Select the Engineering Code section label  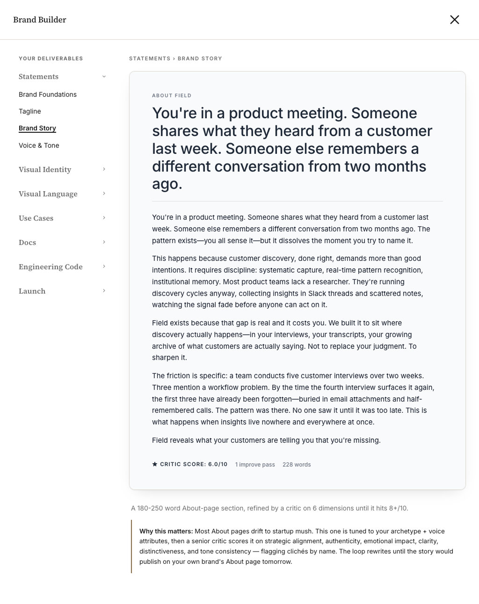pos(51,267)
